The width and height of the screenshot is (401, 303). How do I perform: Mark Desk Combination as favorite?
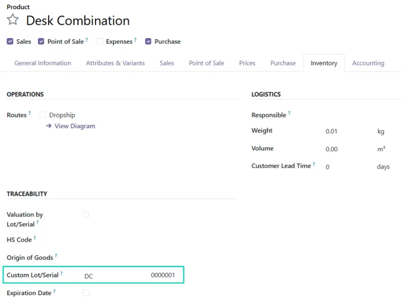13,19
